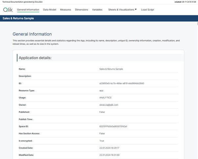Click the Published value False
Viewport: 198px width, 159px height.
[x=102, y=112]
